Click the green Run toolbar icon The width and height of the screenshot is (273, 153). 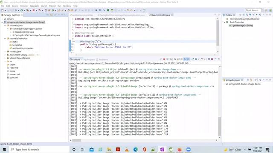coord(22,10)
